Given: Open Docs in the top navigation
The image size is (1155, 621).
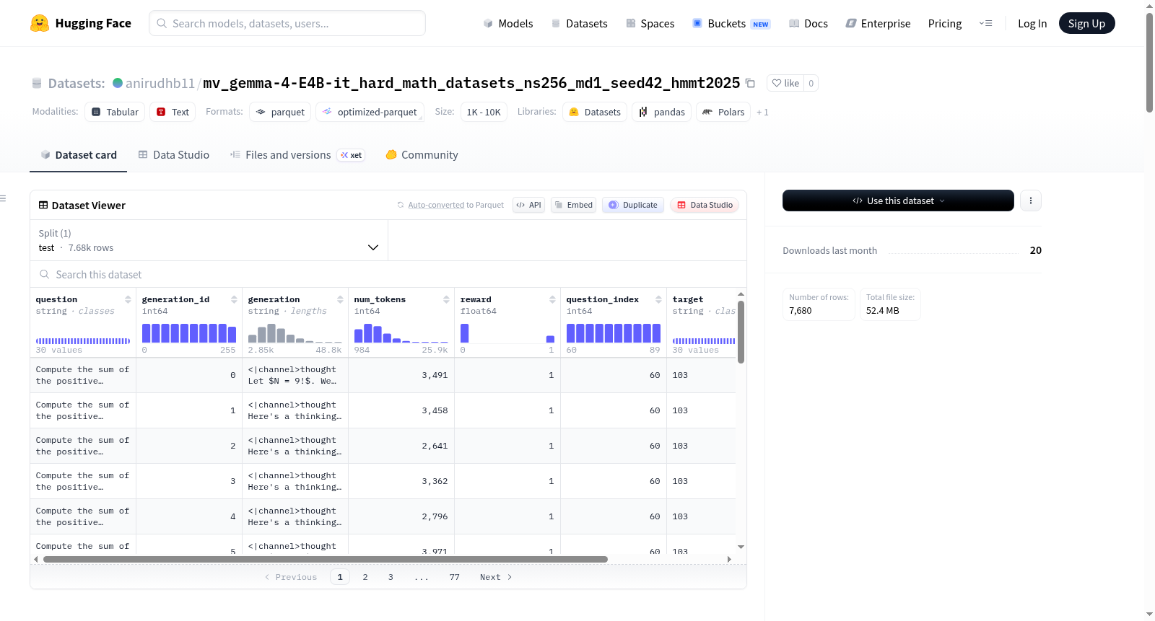Looking at the screenshot, I should tap(808, 24).
